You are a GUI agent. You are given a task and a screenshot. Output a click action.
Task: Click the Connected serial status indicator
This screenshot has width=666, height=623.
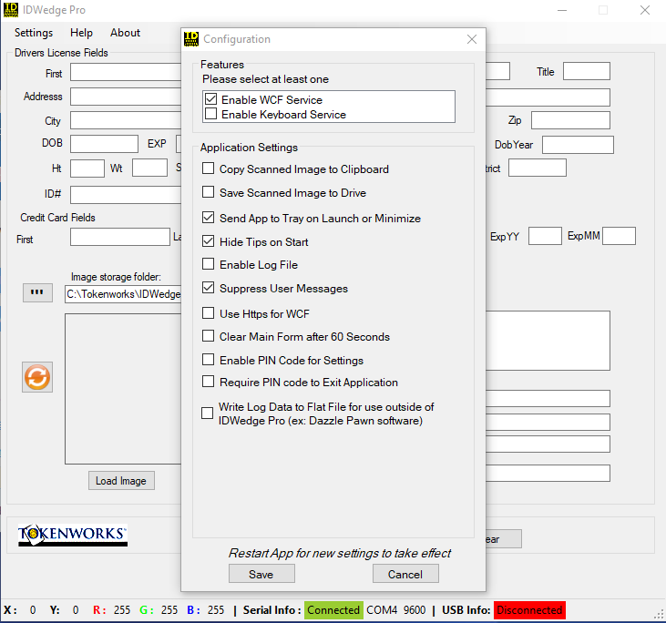click(x=333, y=610)
